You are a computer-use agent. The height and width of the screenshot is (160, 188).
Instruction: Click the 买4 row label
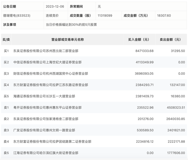(6, 85)
